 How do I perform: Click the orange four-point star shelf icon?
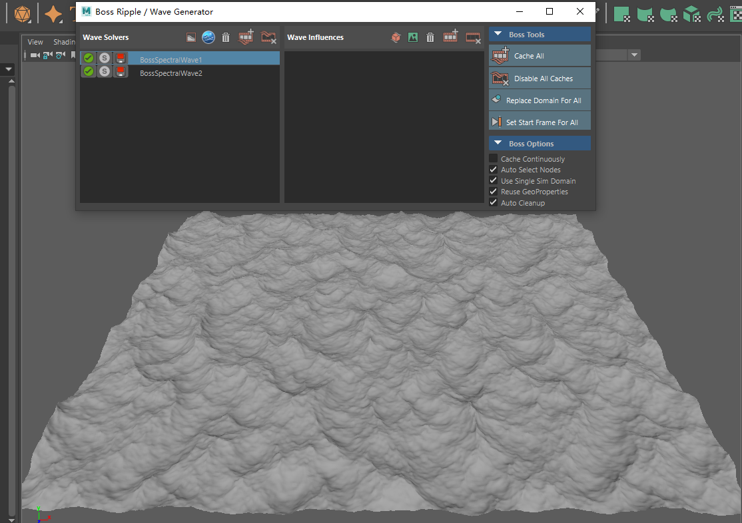[53, 14]
